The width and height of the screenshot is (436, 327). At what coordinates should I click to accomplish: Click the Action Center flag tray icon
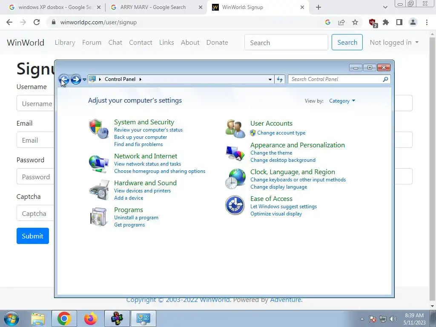click(x=373, y=319)
